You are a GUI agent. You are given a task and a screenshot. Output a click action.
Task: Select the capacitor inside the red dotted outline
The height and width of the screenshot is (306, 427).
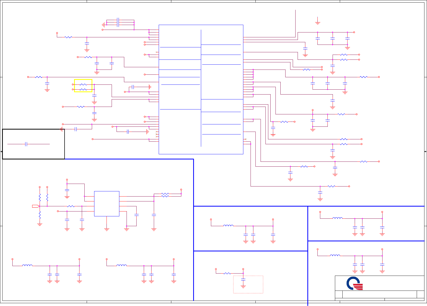[243, 279]
